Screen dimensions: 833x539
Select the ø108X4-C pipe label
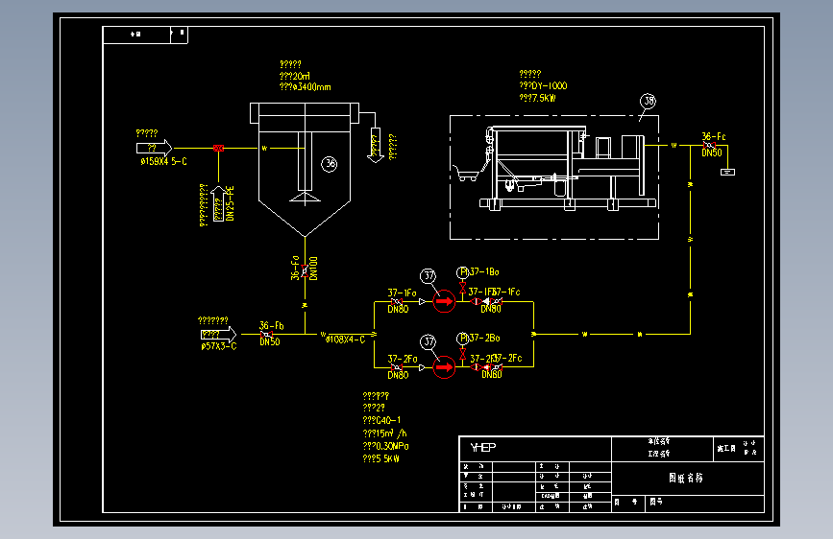pos(345,340)
